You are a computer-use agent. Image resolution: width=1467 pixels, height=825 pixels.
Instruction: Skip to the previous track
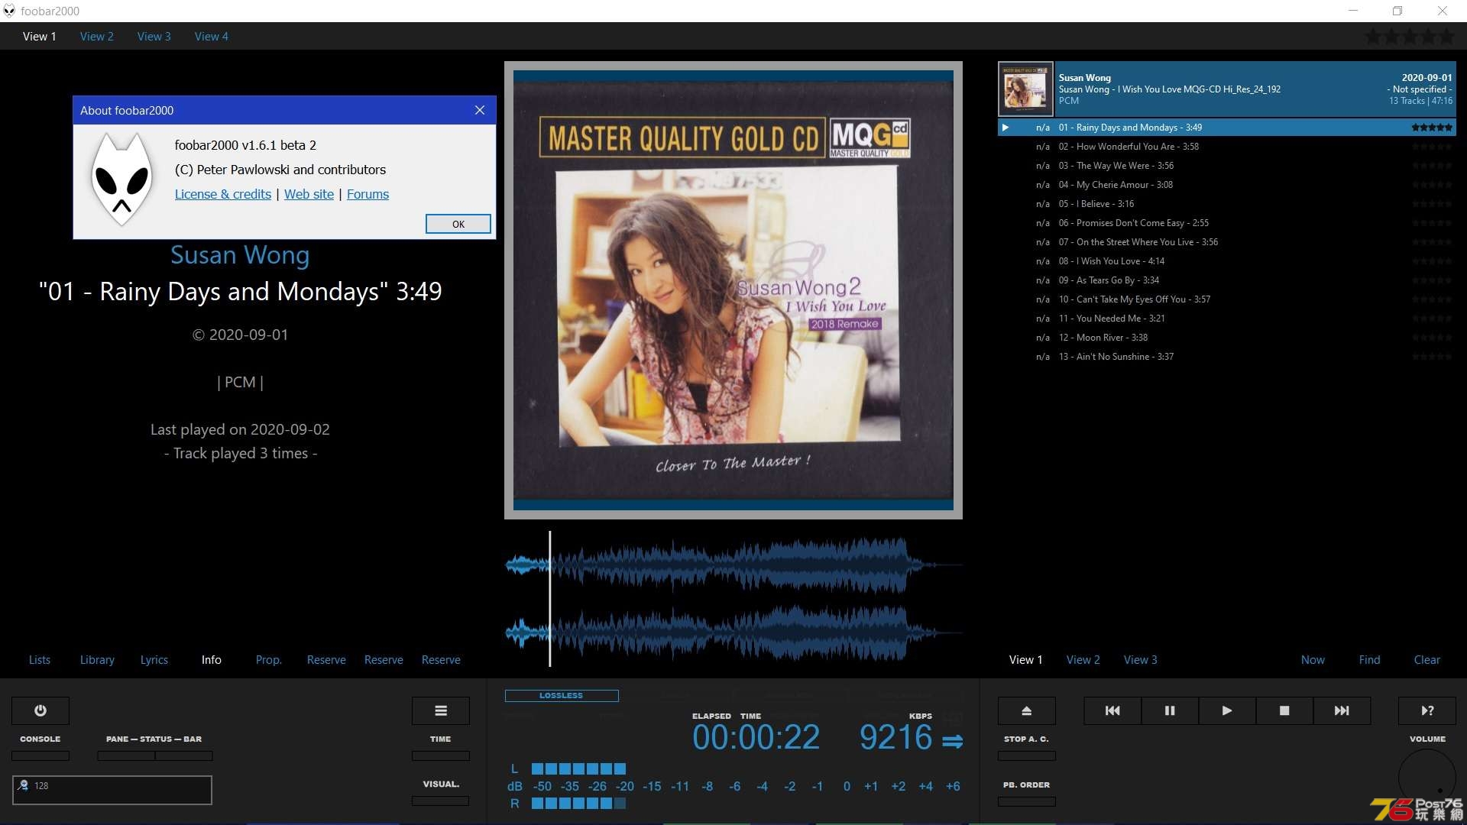coord(1112,710)
